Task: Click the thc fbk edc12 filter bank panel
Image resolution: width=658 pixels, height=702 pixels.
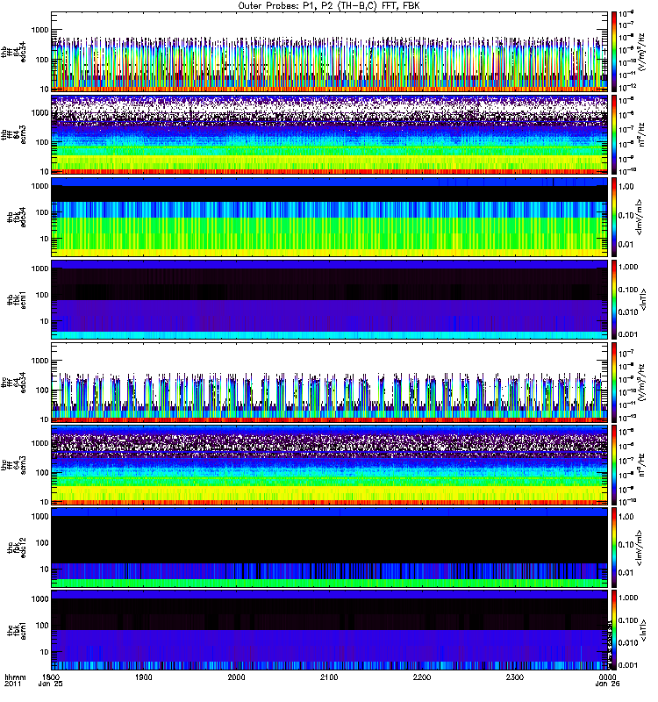Action: coord(330,548)
